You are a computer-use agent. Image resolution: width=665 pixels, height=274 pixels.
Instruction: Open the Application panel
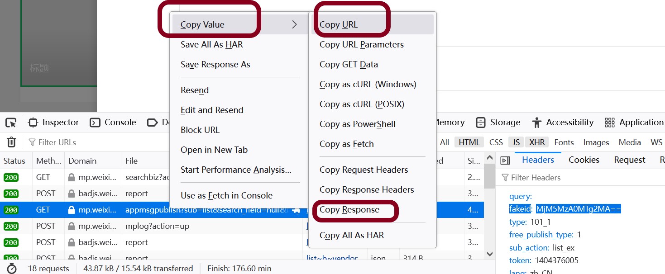[634, 123]
